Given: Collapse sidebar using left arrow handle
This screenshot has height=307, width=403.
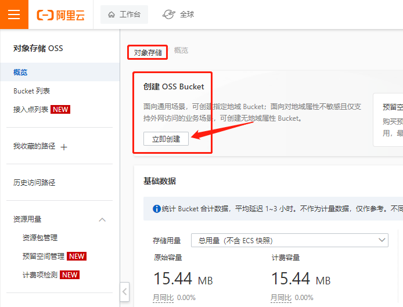Looking at the screenshot, I should point(125,290).
